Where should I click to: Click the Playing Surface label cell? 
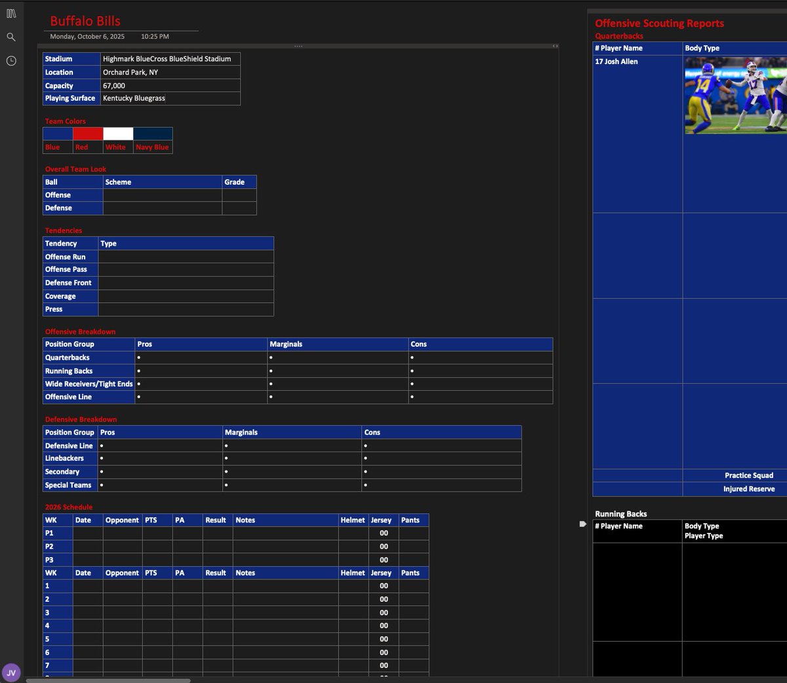click(71, 98)
